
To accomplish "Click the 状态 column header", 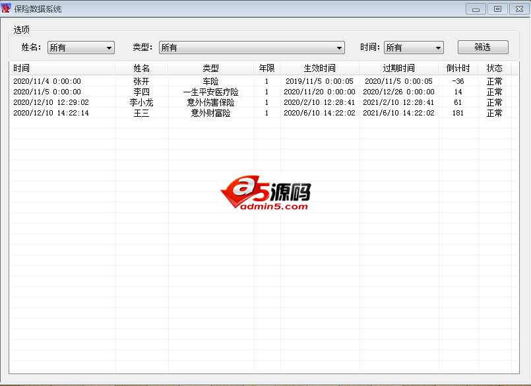I will click(x=495, y=68).
